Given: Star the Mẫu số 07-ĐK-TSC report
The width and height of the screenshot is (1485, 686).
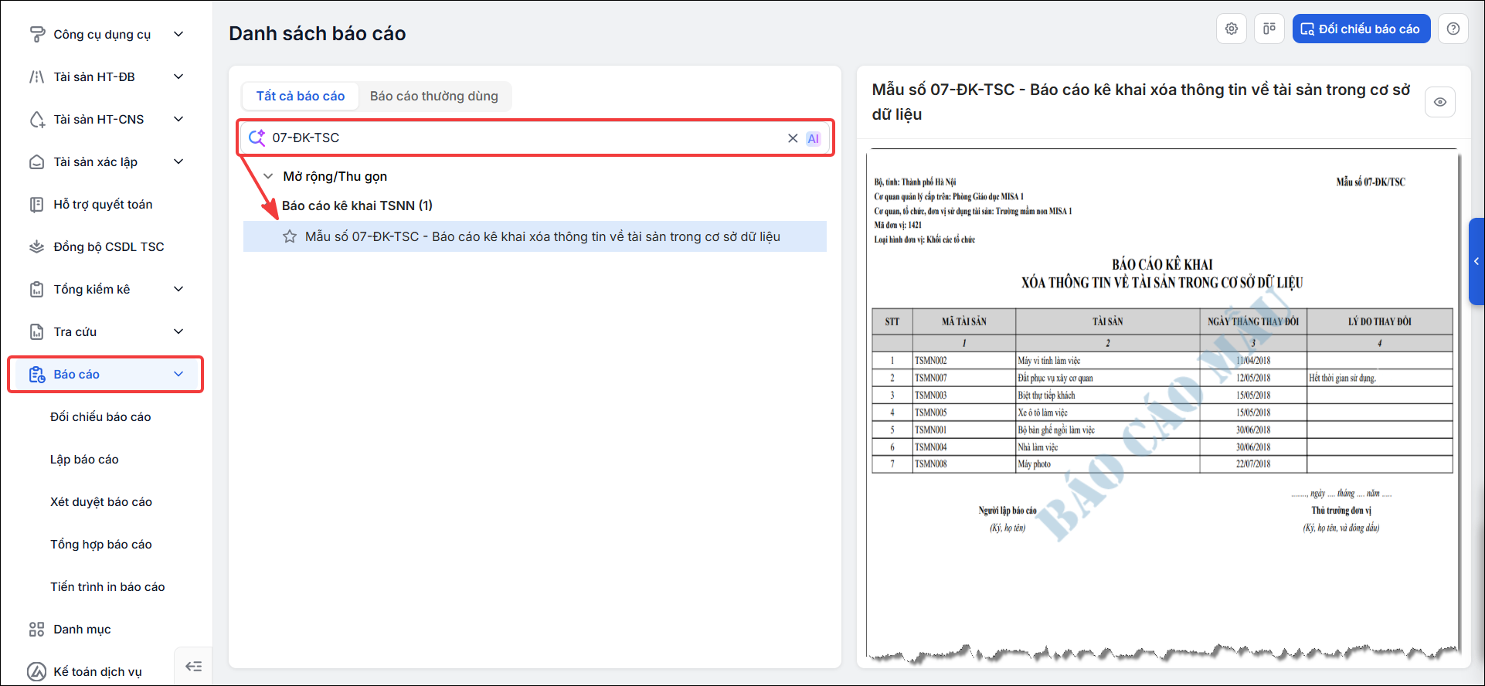Looking at the screenshot, I should pyautogui.click(x=290, y=236).
